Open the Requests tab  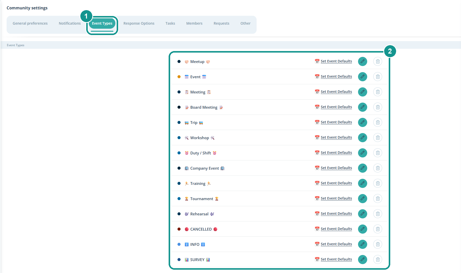coord(221,23)
